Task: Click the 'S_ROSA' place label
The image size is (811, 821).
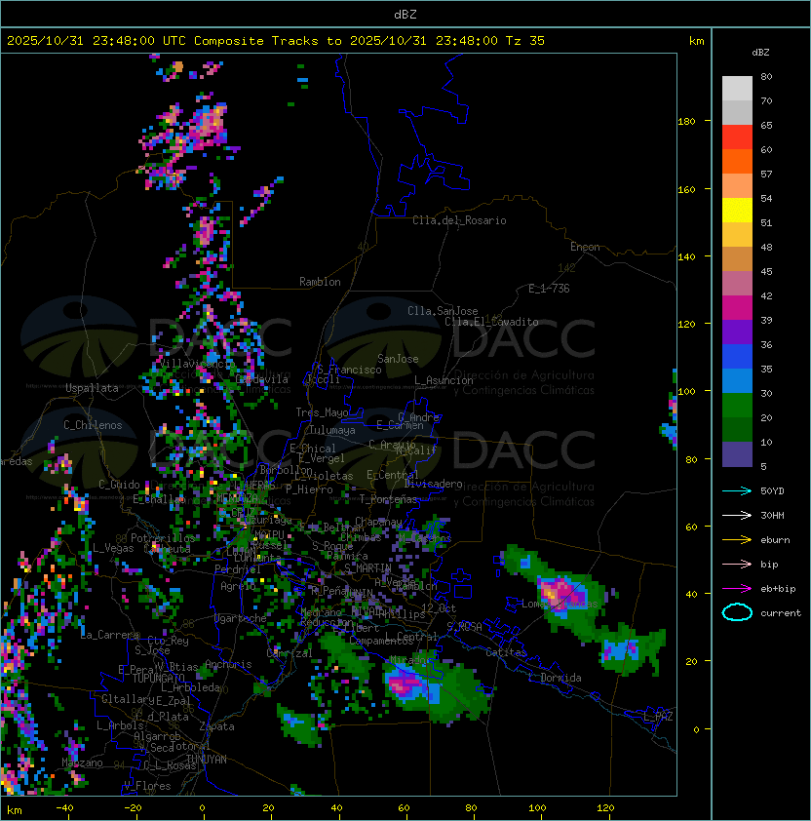Action: (x=464, y=627)
